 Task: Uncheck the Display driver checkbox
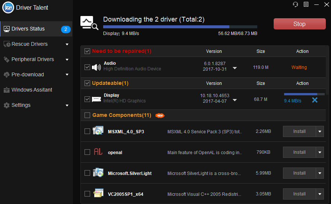87,99
